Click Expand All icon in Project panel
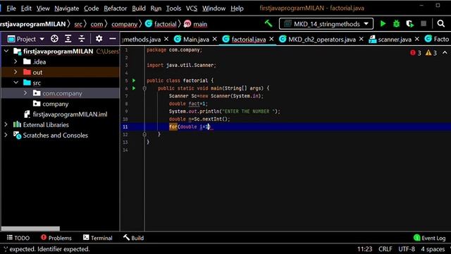451x254 pixels. click(68, 39)
